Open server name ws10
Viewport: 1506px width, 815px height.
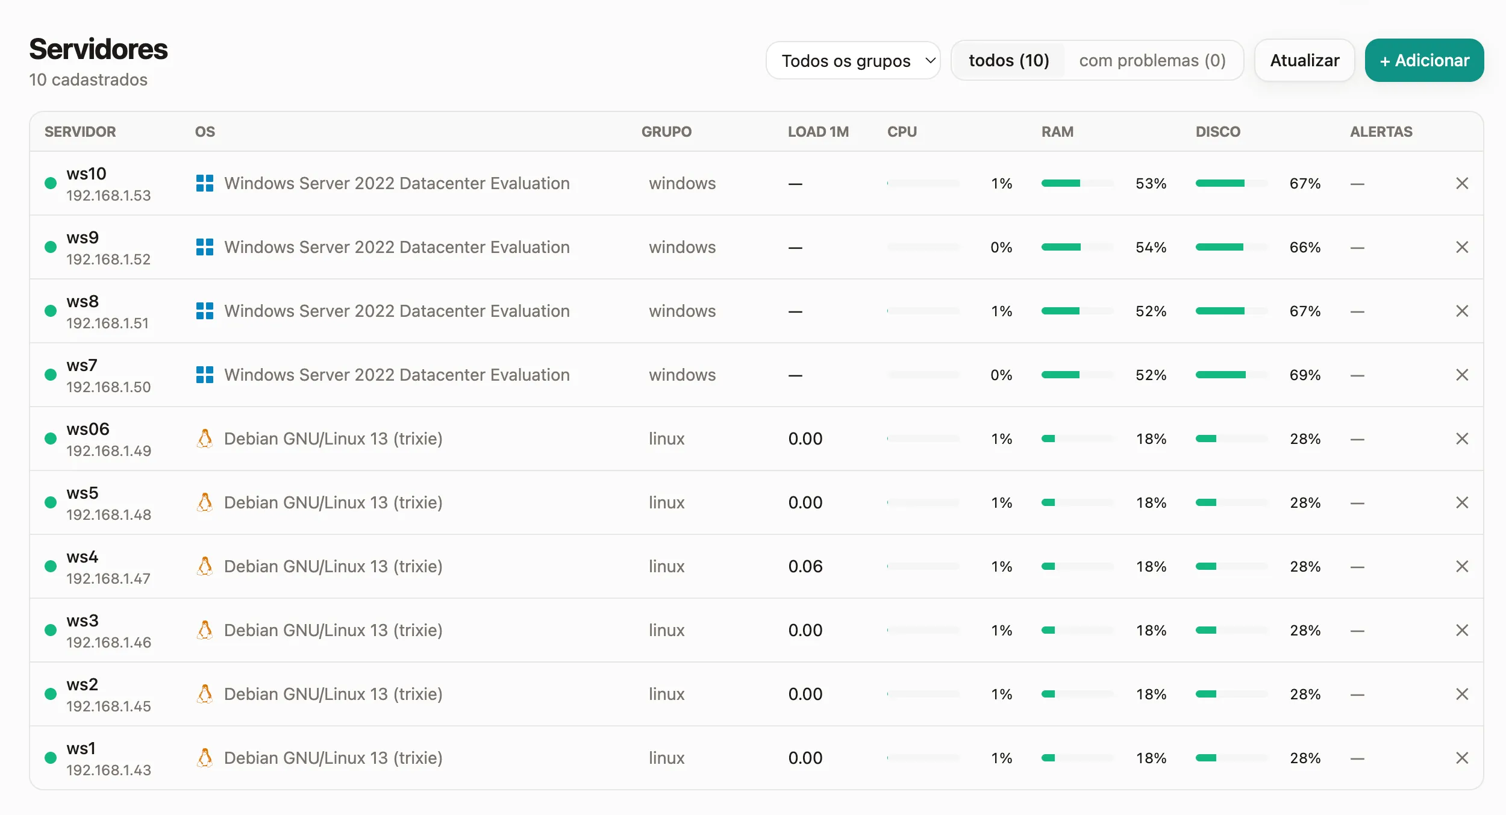(86, 173)
